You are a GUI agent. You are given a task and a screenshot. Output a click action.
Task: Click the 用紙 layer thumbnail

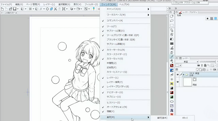187,82
